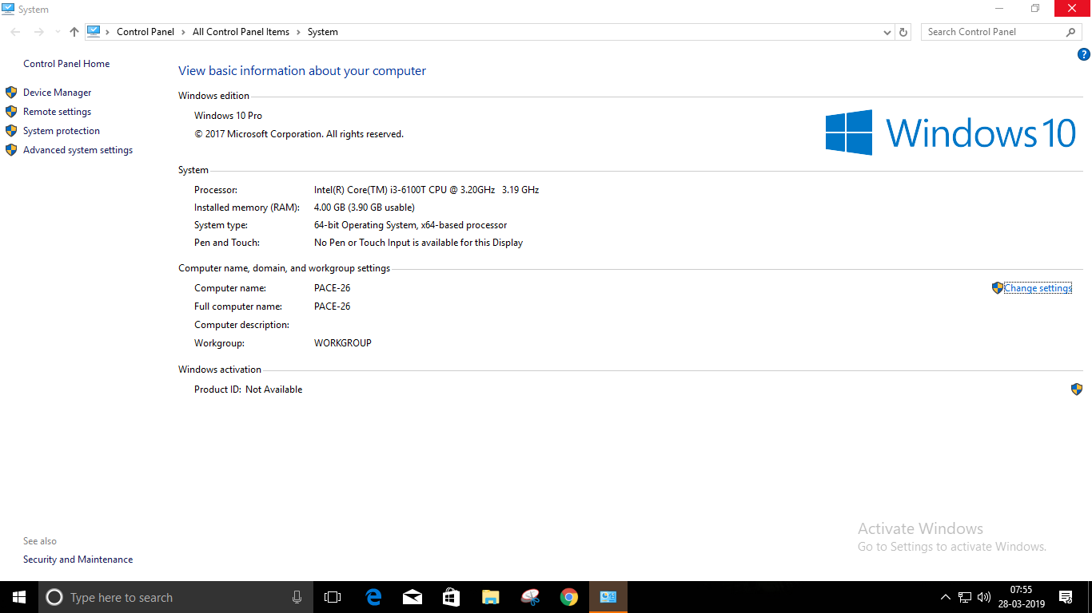The height and width of the screenshot is (613, 1092).
Task: Open System protection link
Action: point(62,131)
